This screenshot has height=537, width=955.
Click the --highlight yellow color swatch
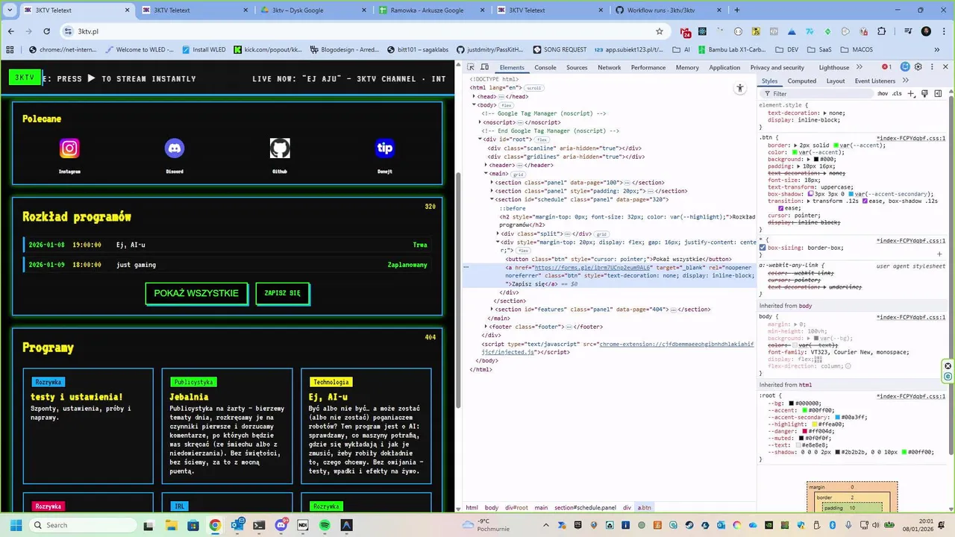[815, 424]
